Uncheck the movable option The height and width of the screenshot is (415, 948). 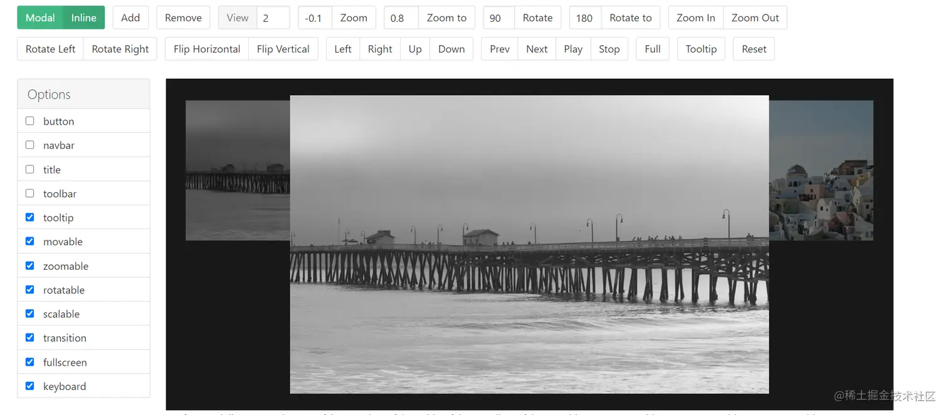click(29, 241)
